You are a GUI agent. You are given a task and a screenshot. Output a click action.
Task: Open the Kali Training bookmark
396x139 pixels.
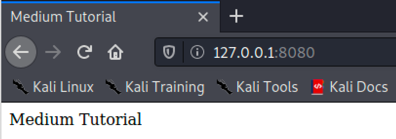pos(155,87)
